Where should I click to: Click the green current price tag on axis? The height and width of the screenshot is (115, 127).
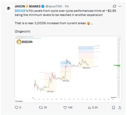(x=117, y=65)
